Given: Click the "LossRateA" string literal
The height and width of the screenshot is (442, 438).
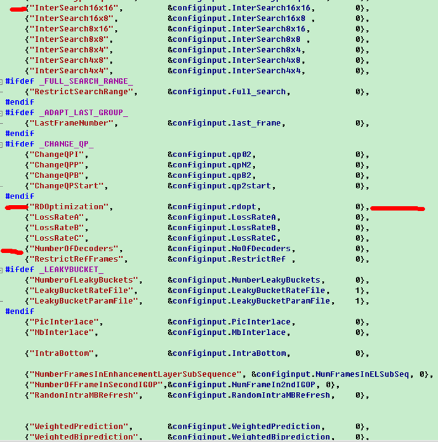Looking at the screenshot, I should pyautogui.click(x=56, y=218).
